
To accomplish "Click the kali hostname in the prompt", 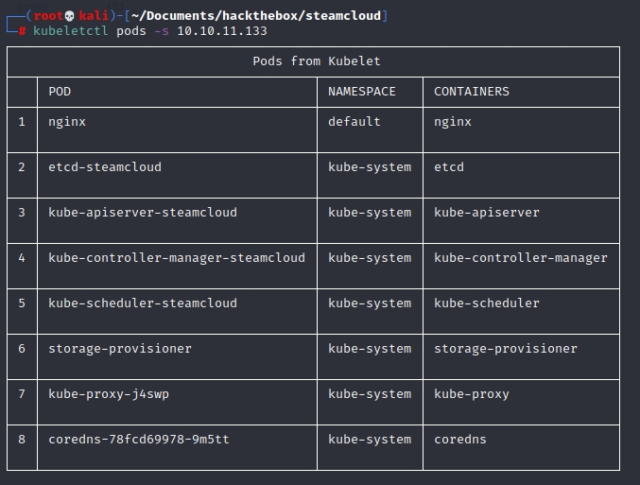I will (94, 16).
